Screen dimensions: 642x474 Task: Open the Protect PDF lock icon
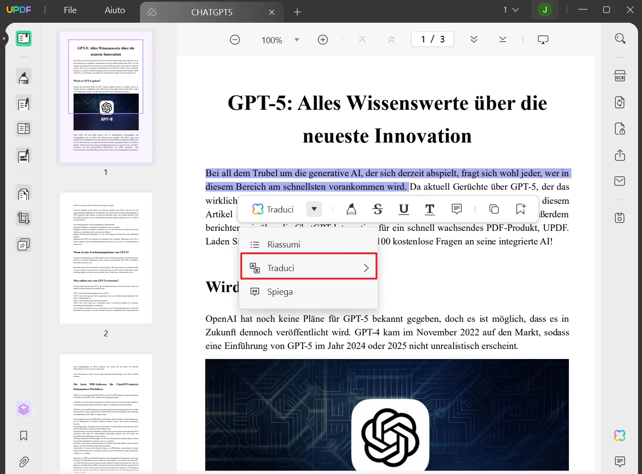click(x=620, y=129)
